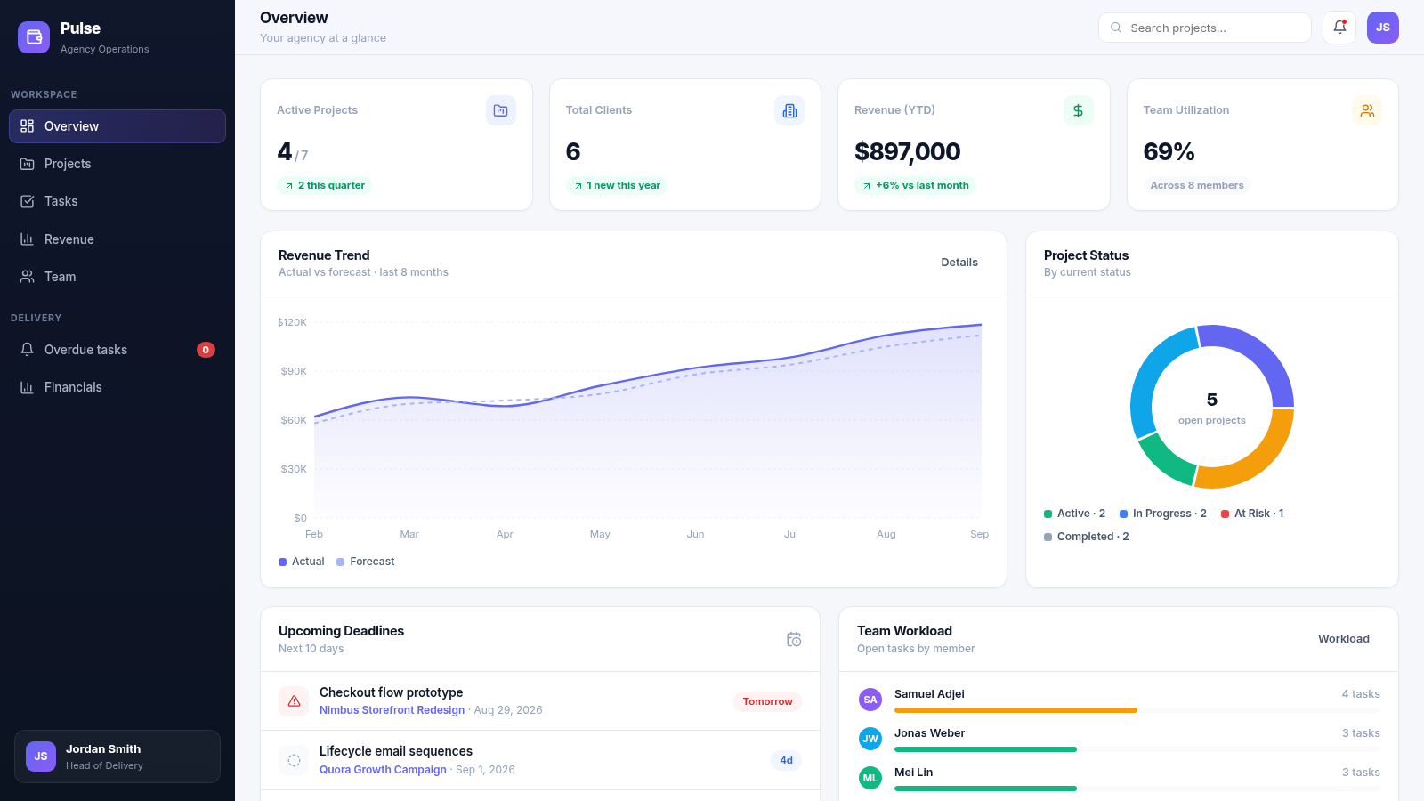Click the +6% vs last month badge
Image resolution: width=1424 pixels, height=801 pixels.
click(x=916, y=185)
